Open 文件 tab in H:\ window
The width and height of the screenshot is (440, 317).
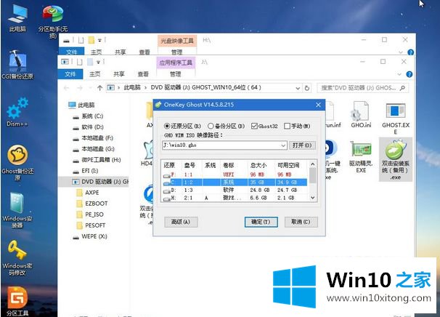[x=72, y=52]
